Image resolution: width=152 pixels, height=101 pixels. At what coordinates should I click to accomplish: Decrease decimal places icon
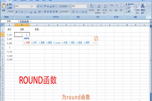click(x=86, y=12)
